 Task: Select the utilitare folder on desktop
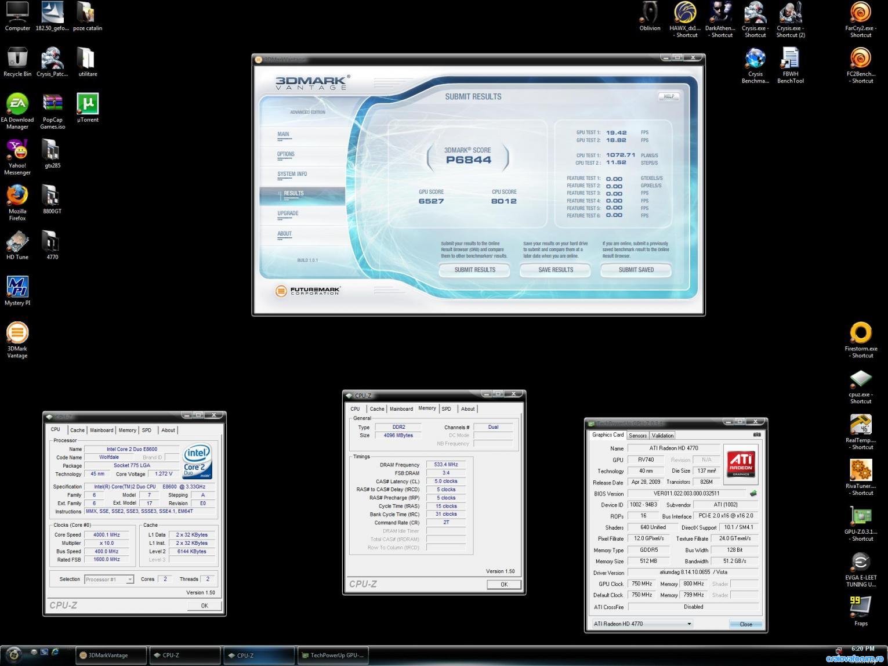pos(88,62)
